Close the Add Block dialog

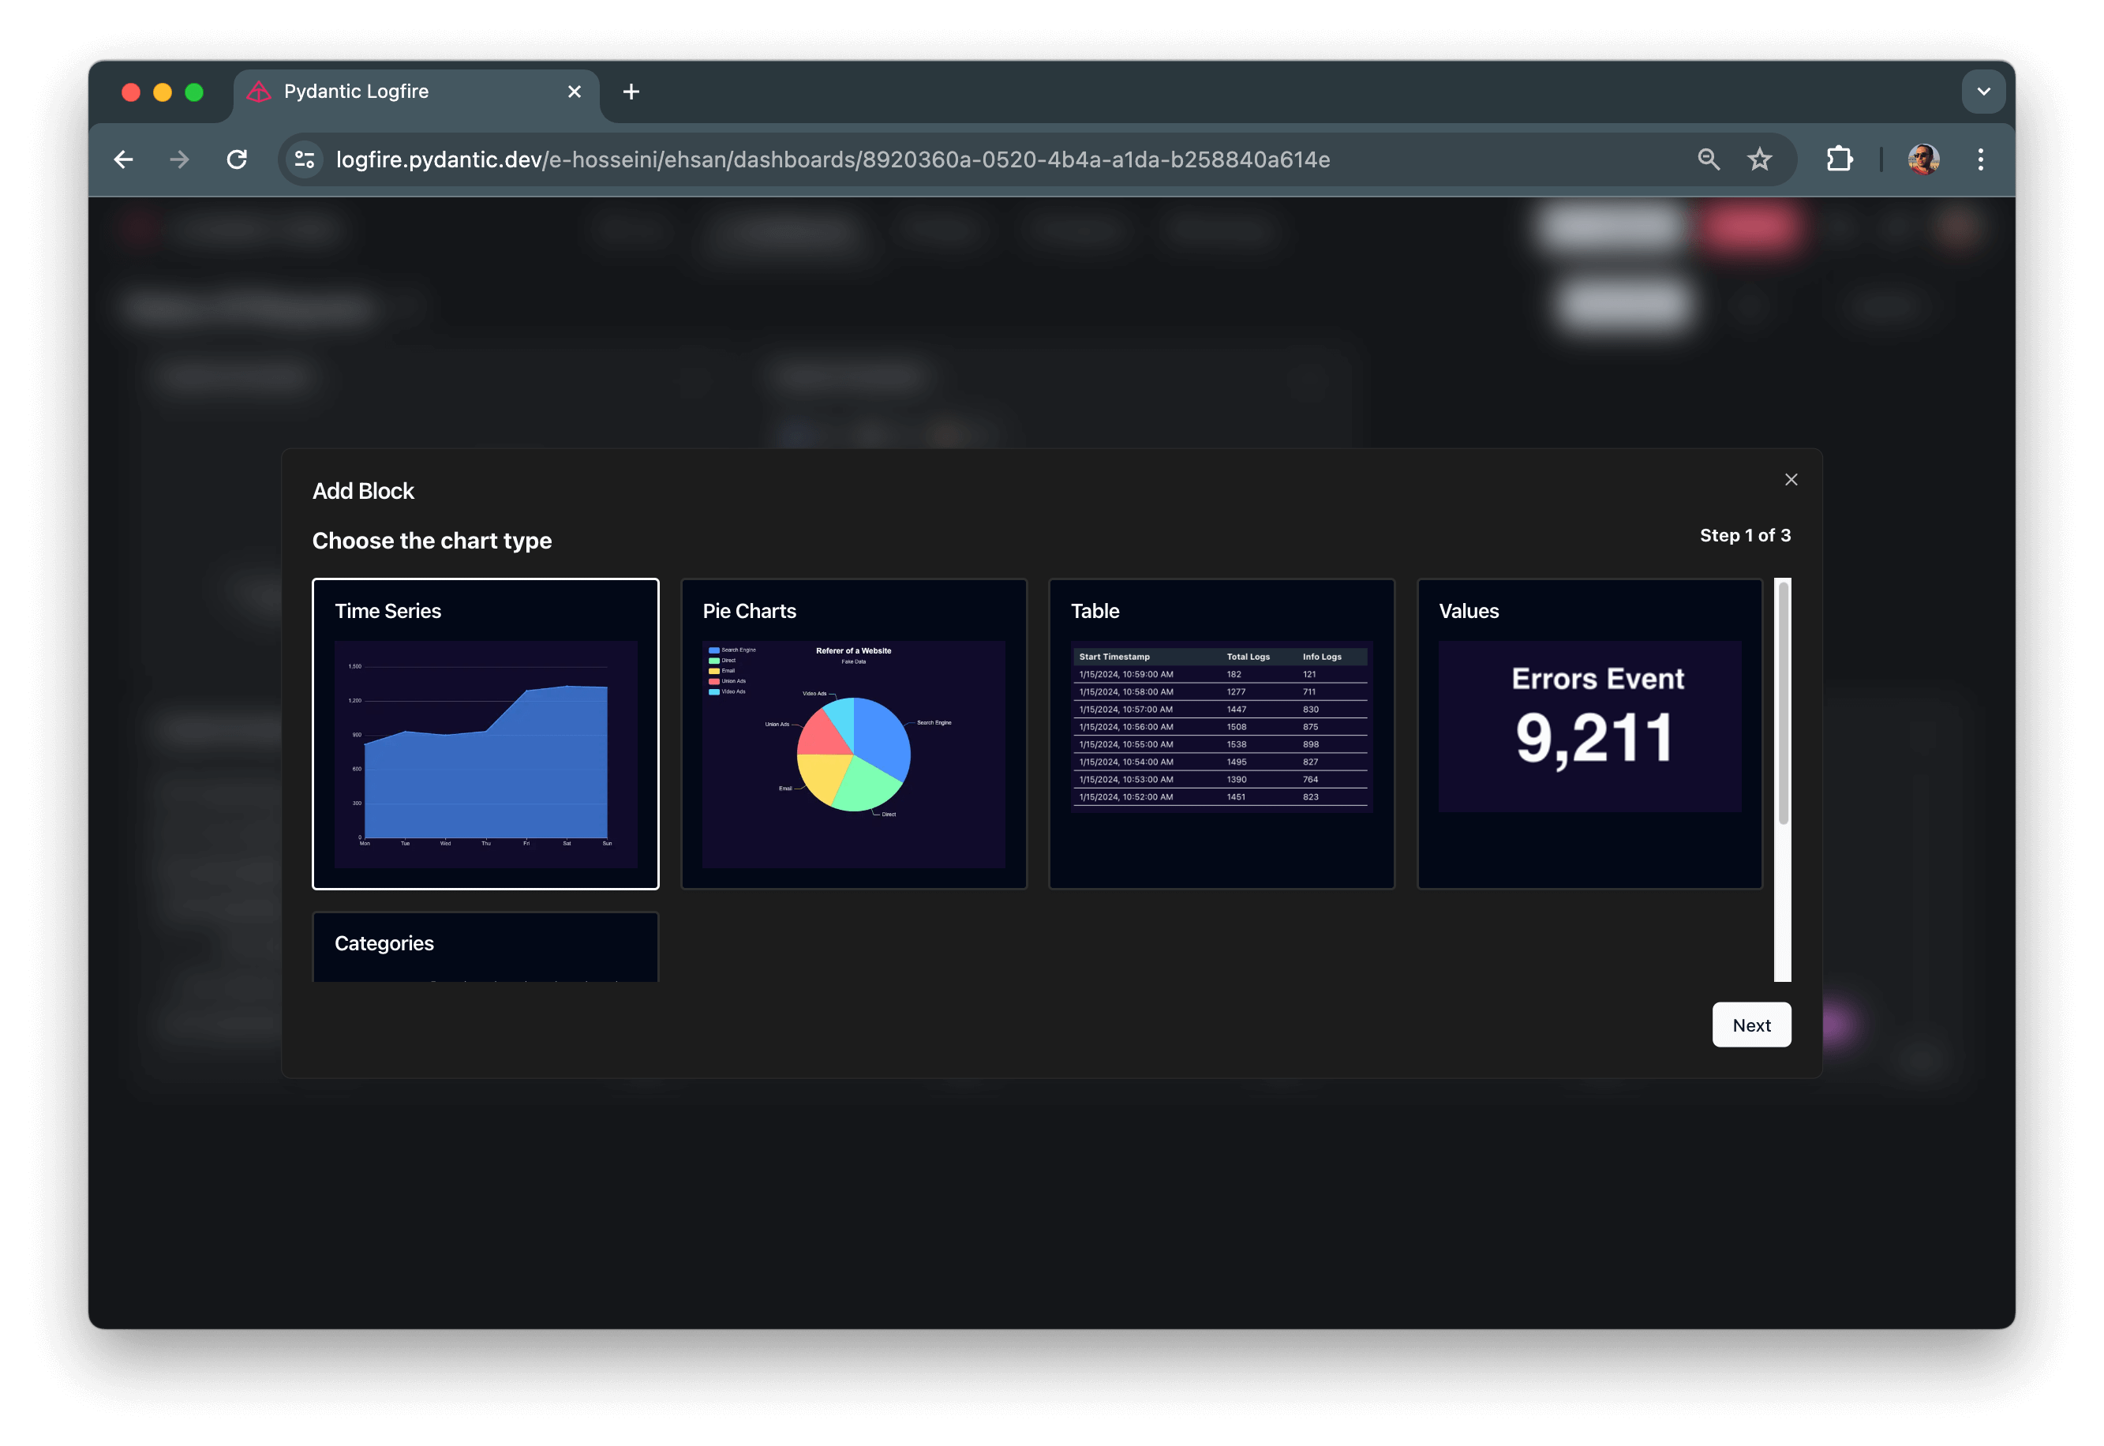[1791, 479]
